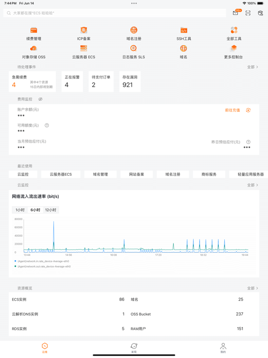This screenshot has height=358, width=268.
Task: Open the 存在漏洞 921 card
Action: click(x=130, y=82)
